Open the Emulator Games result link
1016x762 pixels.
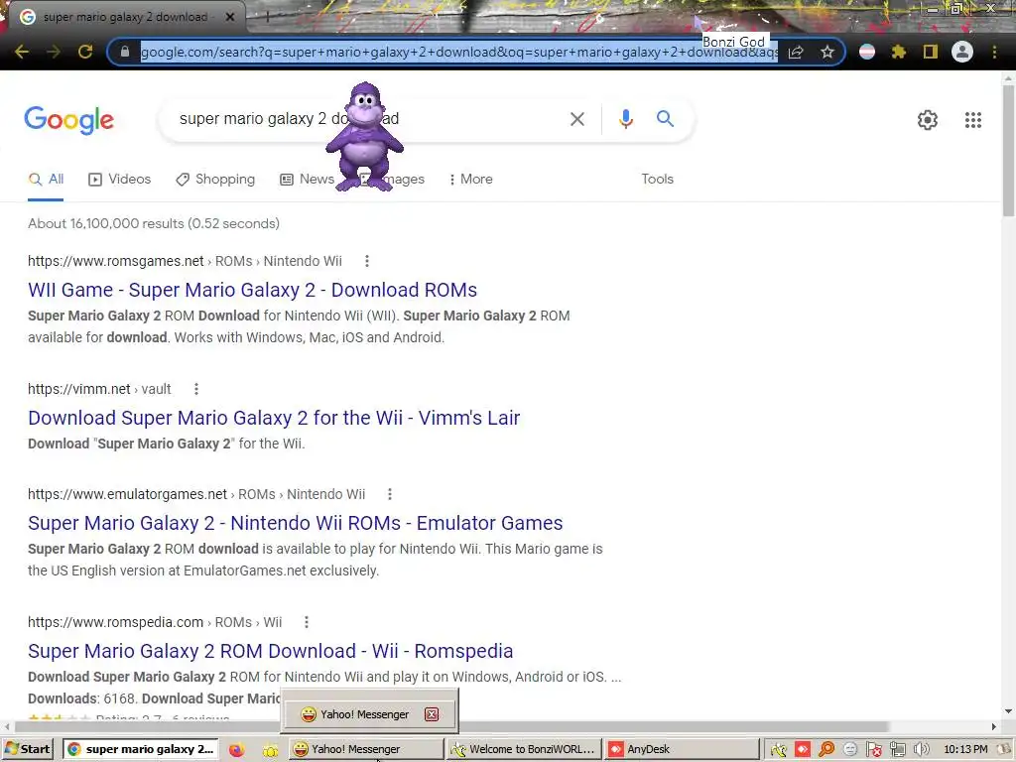click(x=296, y=523)
